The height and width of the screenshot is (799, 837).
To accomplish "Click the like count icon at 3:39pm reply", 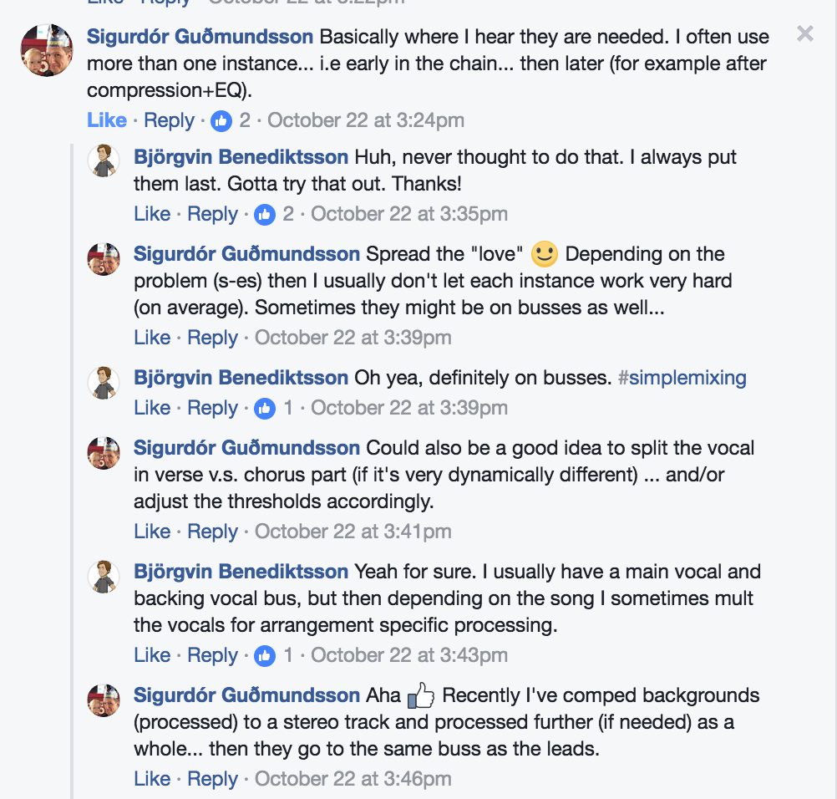I will pos(265,408).
